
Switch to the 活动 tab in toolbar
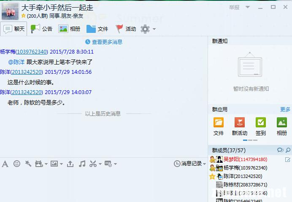[x=126, y=29]
